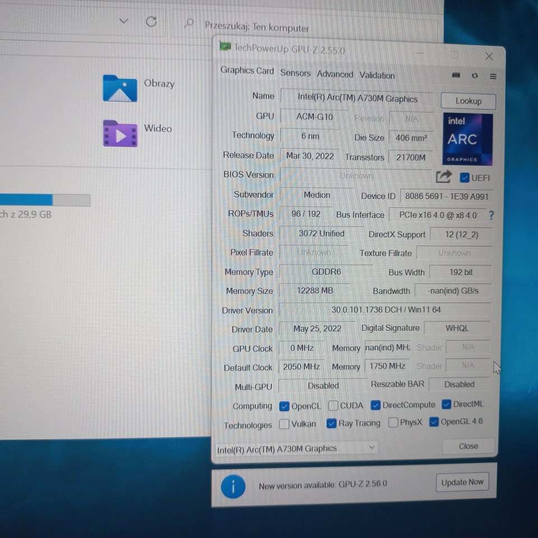This screenshot has height=538, width=538.
Task: Click the Default Clock value 2050 MHz
Action: pos(302,367)
